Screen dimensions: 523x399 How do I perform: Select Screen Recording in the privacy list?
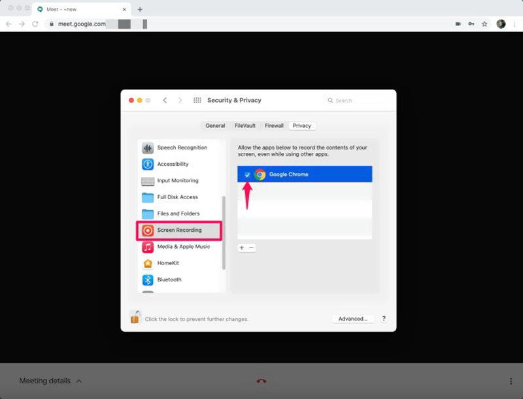pos(179,231)
